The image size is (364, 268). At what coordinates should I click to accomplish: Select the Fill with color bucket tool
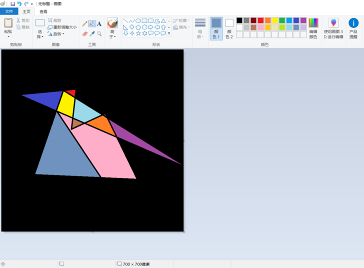pyautogui.click(x=92, y=23)
